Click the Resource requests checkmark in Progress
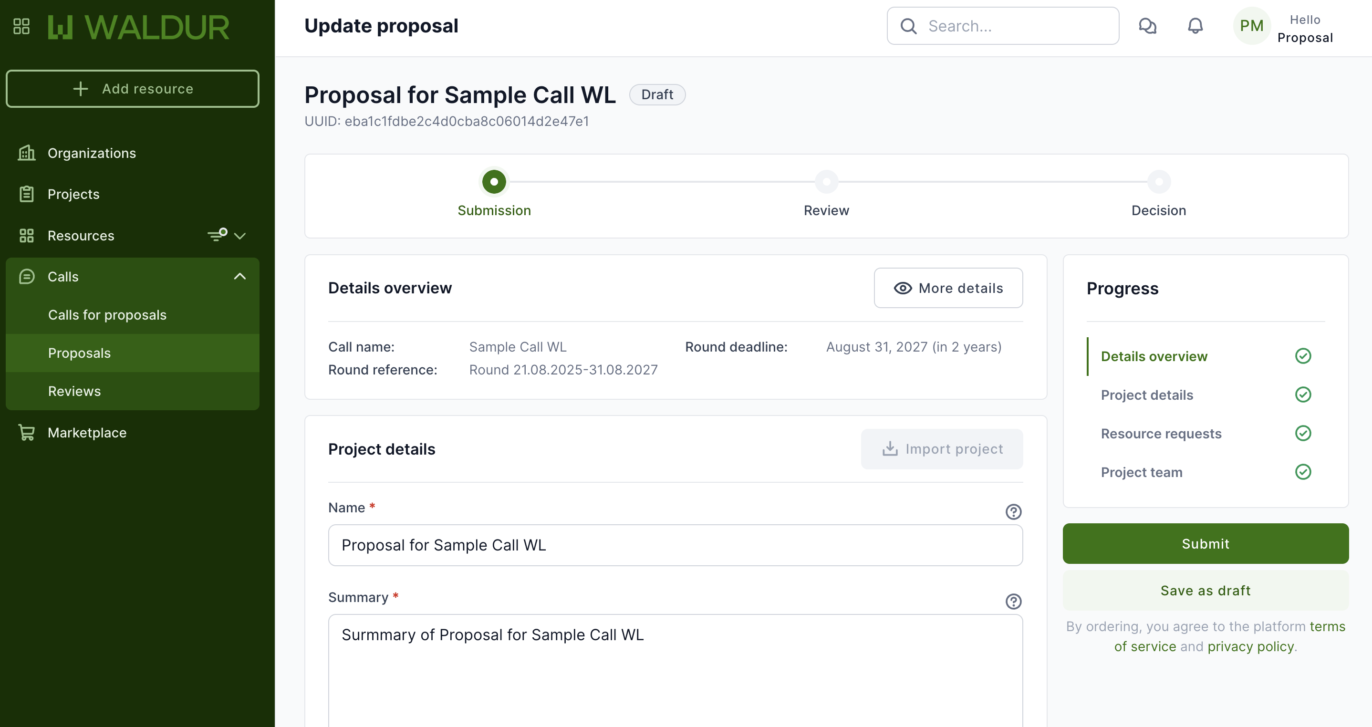1372x727 pixels. (1303, 433)
